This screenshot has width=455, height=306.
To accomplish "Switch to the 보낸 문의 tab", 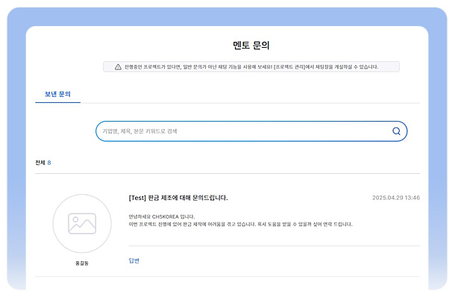I will 57,95.
